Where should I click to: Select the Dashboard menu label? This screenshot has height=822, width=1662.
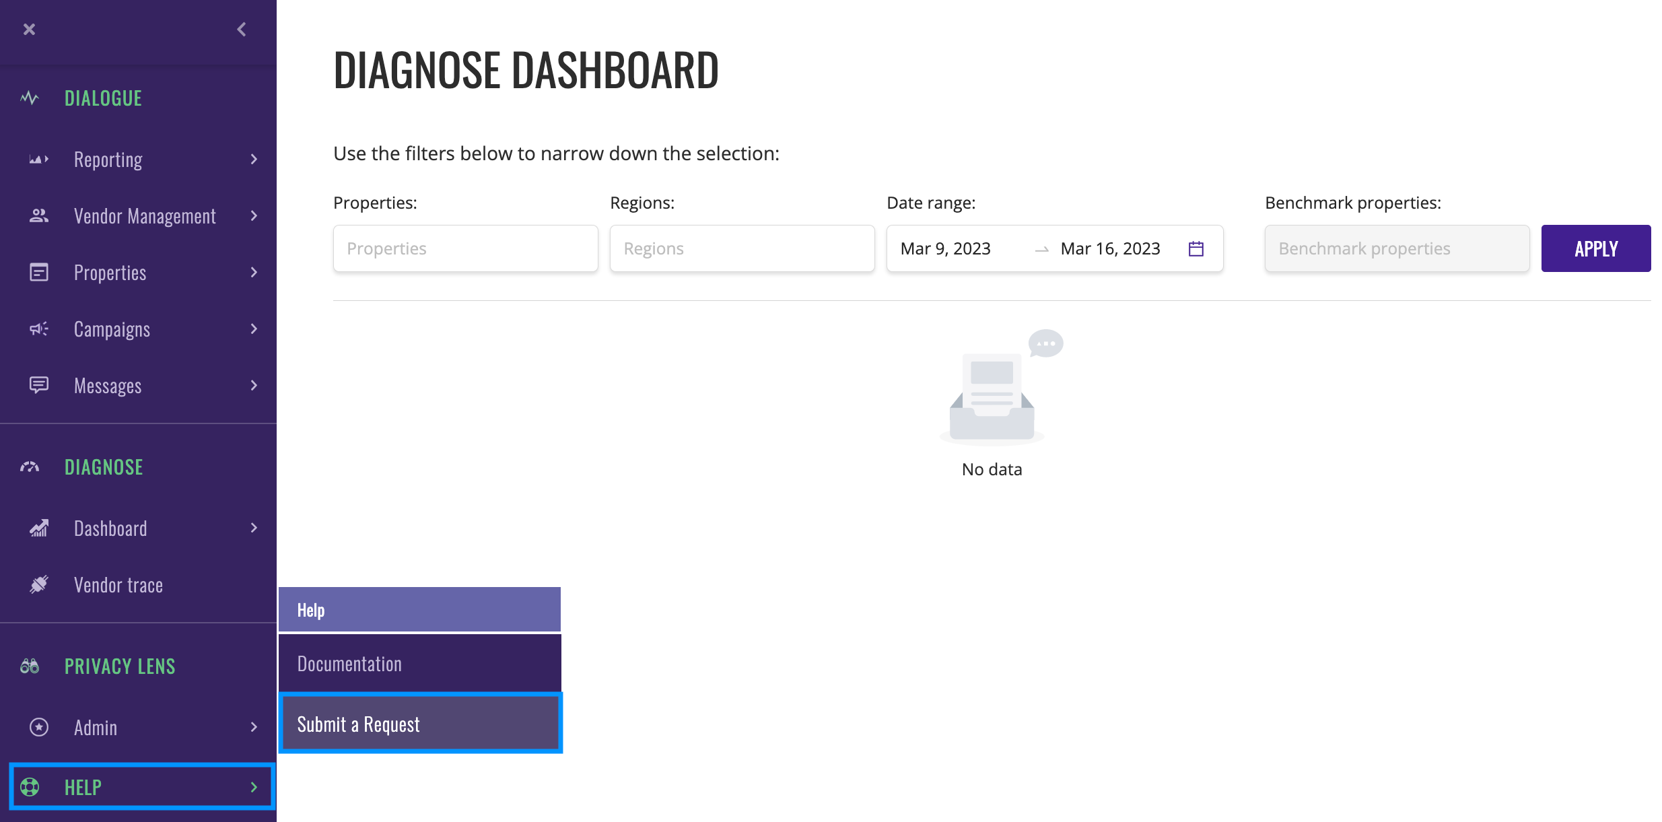coord(110,528)
